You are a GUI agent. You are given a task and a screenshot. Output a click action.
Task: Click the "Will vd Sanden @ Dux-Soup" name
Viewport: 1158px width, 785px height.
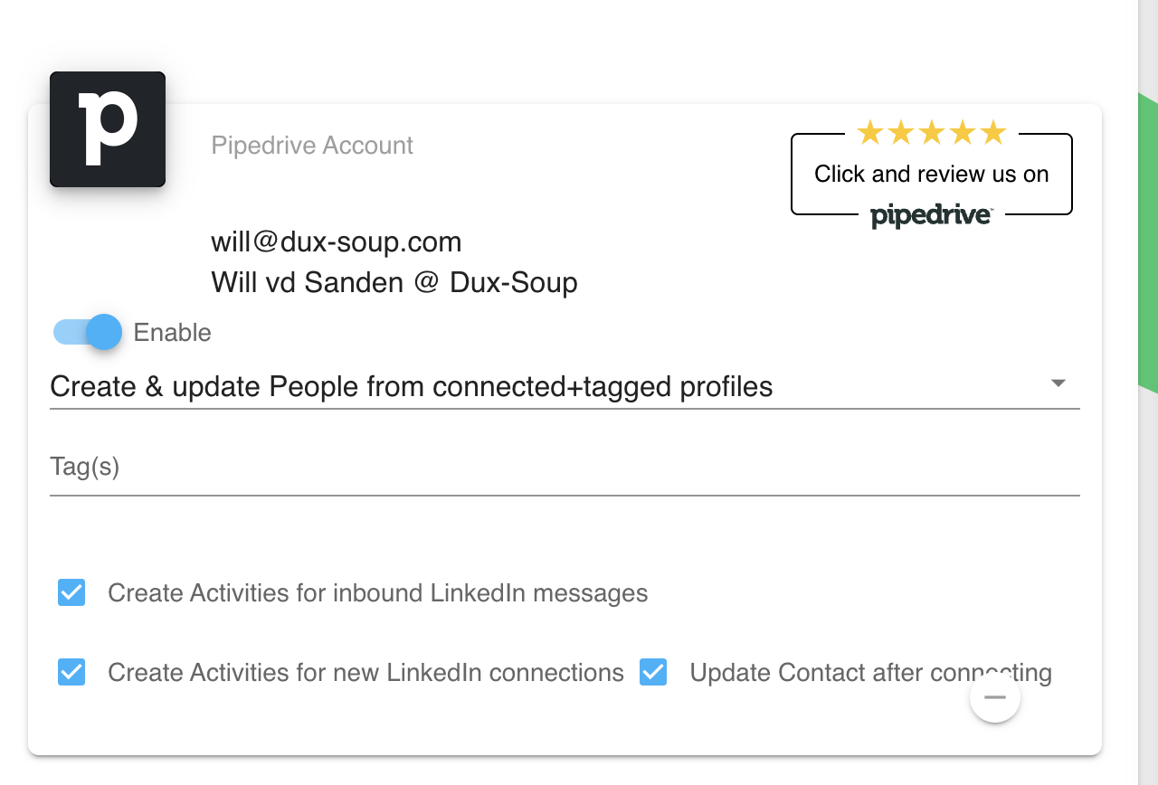pos(394,283)
